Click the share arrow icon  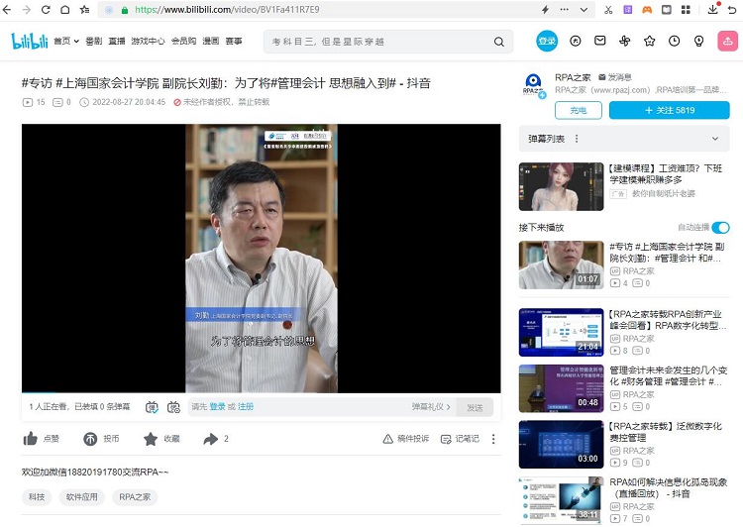(x=210, y=438)
